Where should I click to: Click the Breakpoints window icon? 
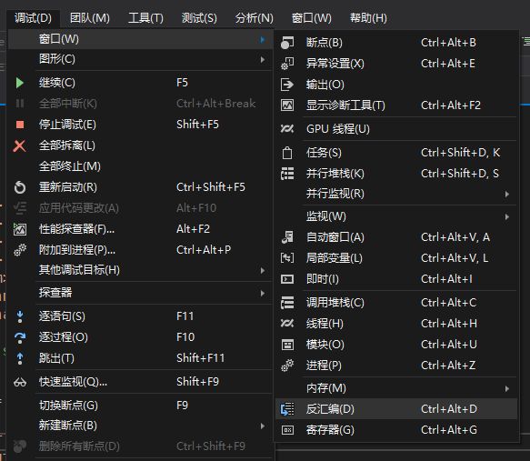click(x=287, y=43)
